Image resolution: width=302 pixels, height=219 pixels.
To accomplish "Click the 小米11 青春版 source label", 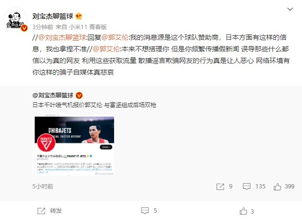I will (x=88, y=27).
